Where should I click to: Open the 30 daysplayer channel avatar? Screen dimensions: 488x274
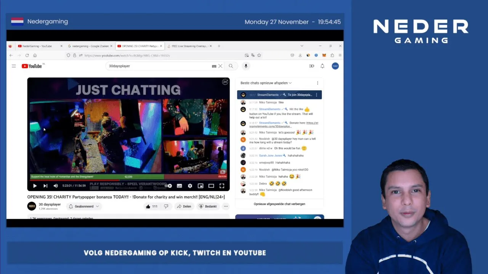point(31,206)
